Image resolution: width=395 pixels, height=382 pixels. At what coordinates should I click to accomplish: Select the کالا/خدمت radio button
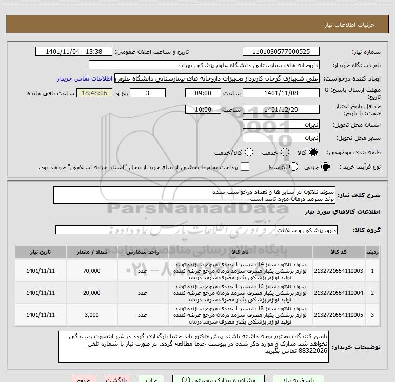(249, 152)
